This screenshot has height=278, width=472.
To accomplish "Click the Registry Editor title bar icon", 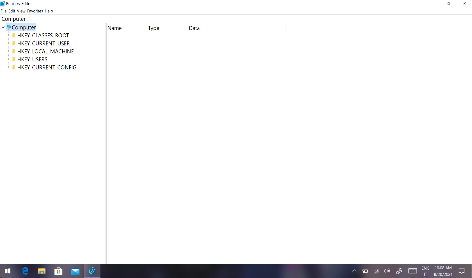I will (x=3, y=3).
